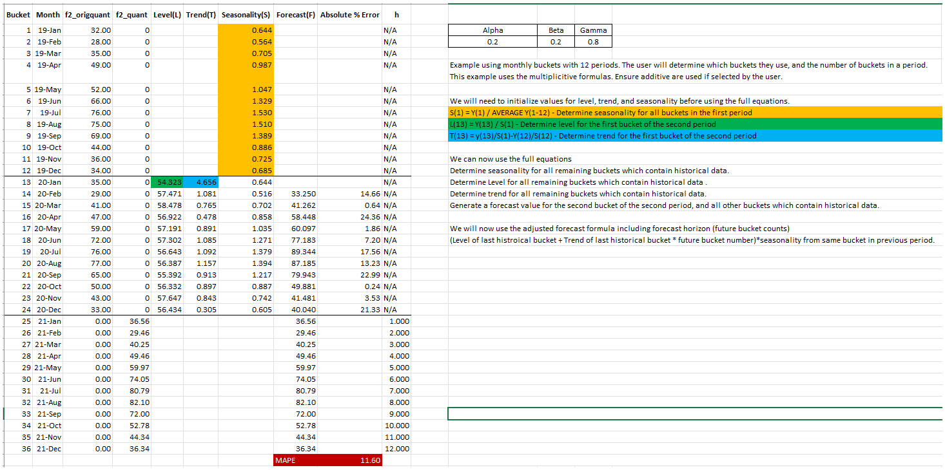Click the Seasonality(S) header cell
The width and height of the screenshot is (945, 470).
(246, 15)
